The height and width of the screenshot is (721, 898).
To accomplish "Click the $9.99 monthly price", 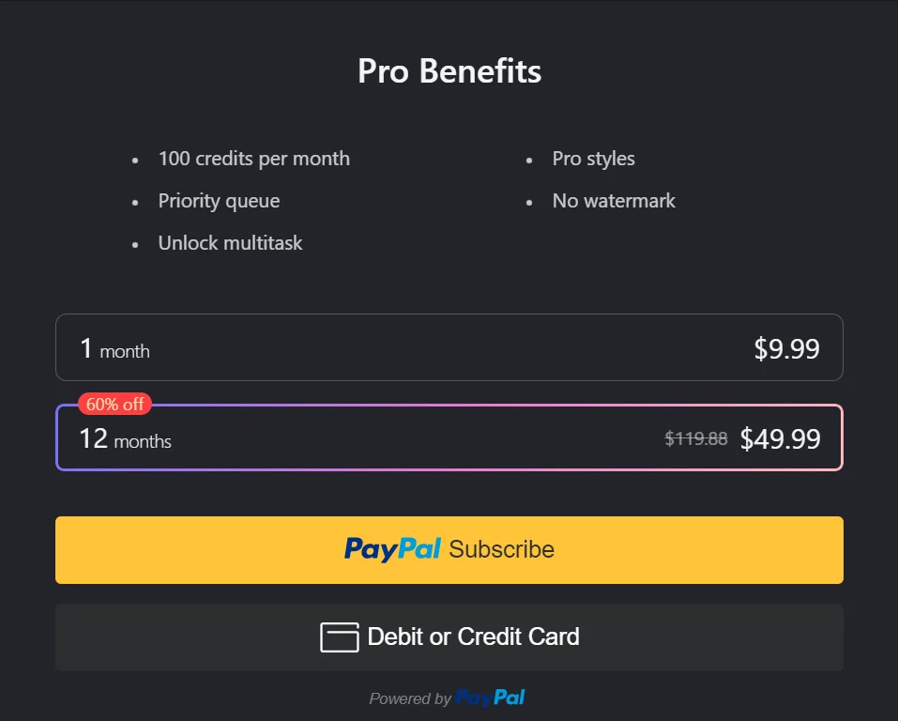I will point(786,349).
